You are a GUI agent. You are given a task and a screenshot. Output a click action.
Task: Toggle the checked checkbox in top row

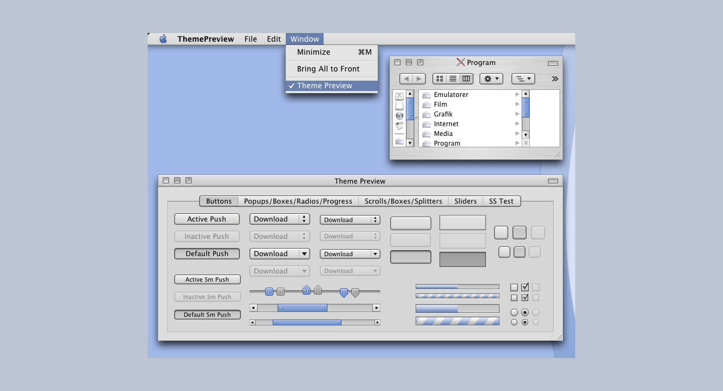coord(525,287)
